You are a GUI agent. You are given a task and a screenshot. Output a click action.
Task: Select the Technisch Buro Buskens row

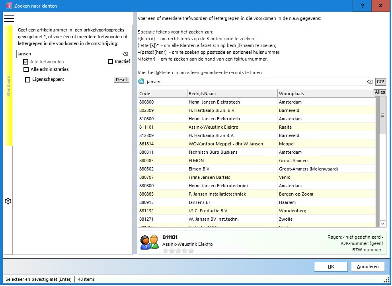(x=257, y=152)
